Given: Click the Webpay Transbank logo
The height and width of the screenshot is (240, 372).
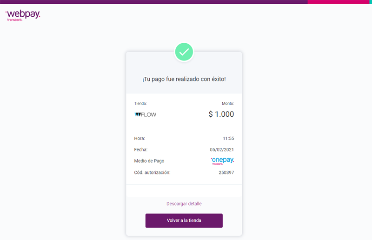Looking at the screenshot, I should click(x=23, y=15).
